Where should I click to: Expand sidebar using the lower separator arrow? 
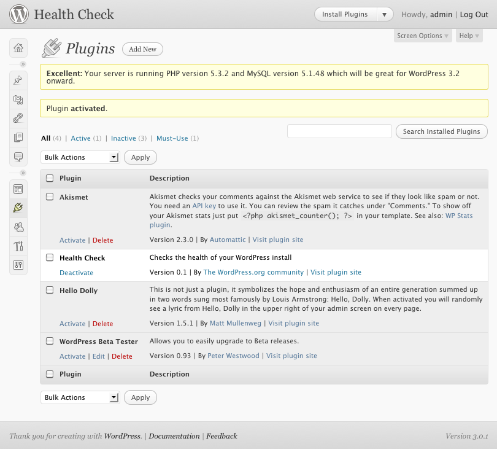click(x=23, y=173)
